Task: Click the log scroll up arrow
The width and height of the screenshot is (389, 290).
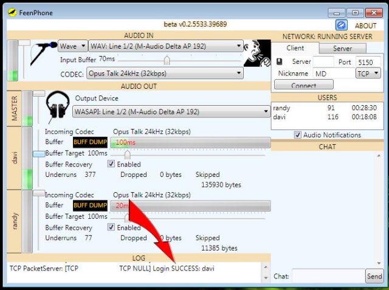Action: (266, 267)
